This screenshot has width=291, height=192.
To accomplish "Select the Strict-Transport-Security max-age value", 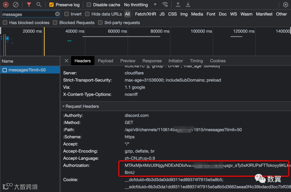I will tap(173, 80).
